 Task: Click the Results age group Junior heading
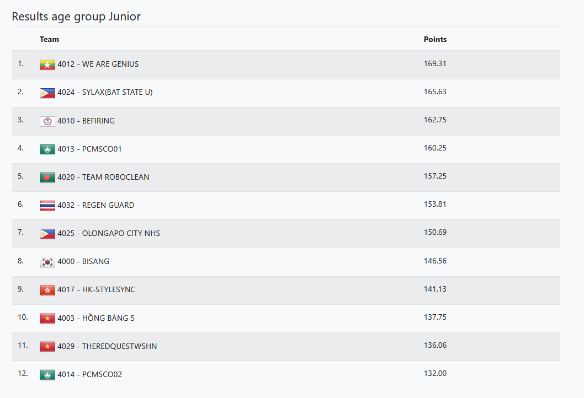click(76, 17)
